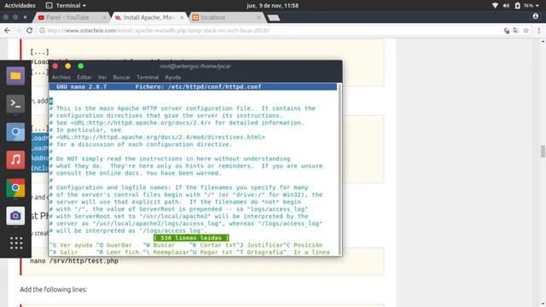Click the 'Add the following lines:' text
The width and height of the screenshot is (546, 307).
click(x=53, y=290)
